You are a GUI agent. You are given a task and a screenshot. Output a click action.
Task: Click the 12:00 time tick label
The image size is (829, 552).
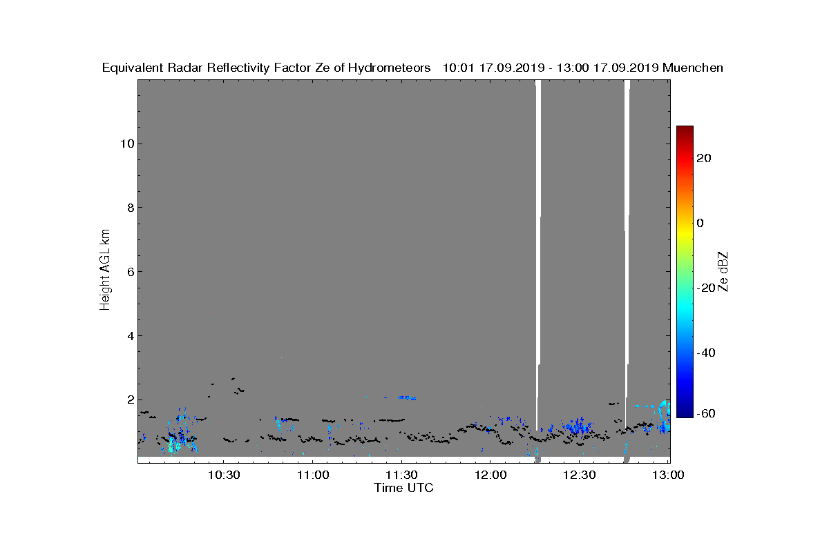coord(490,475)
